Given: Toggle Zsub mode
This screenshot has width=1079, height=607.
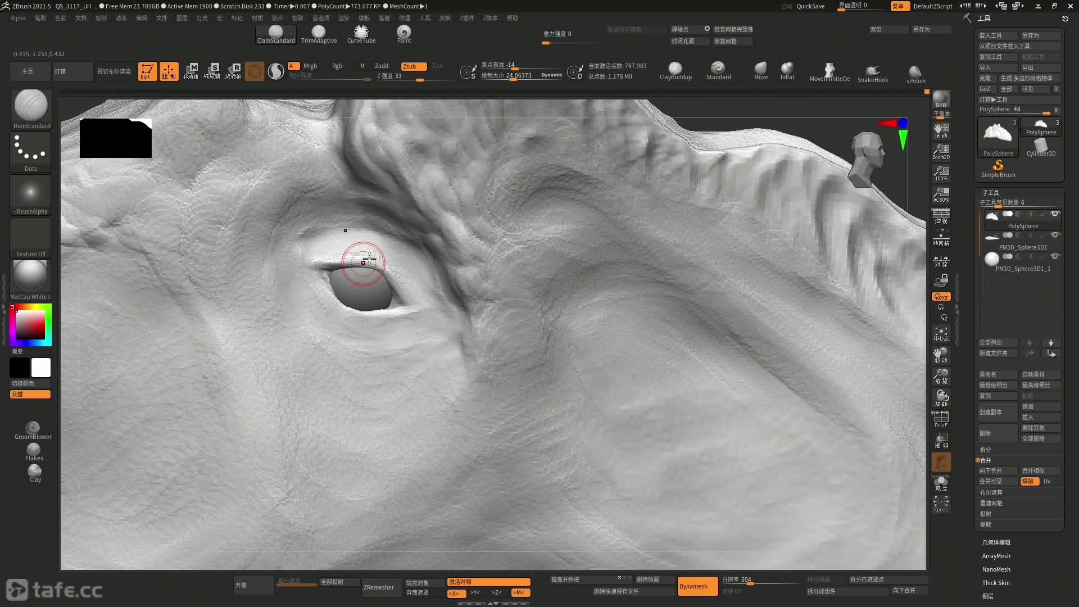Looking at the screenshot, I should [414, 66].
